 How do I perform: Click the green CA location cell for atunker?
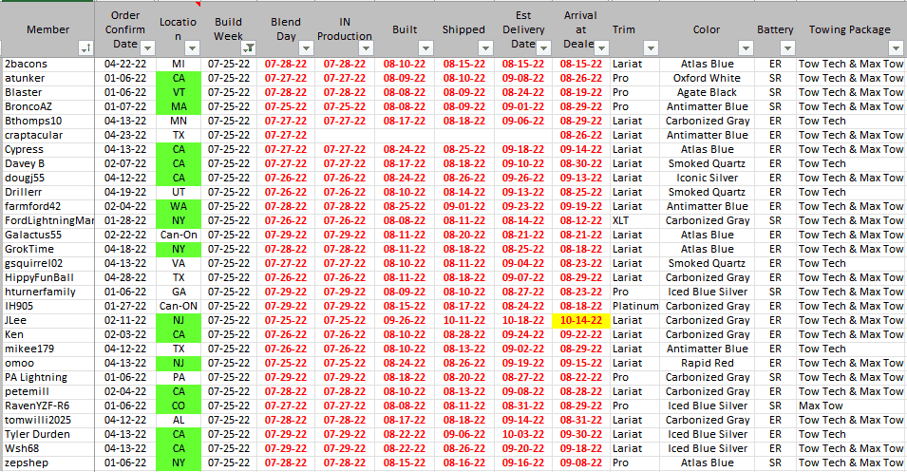(x=179, y=79)
